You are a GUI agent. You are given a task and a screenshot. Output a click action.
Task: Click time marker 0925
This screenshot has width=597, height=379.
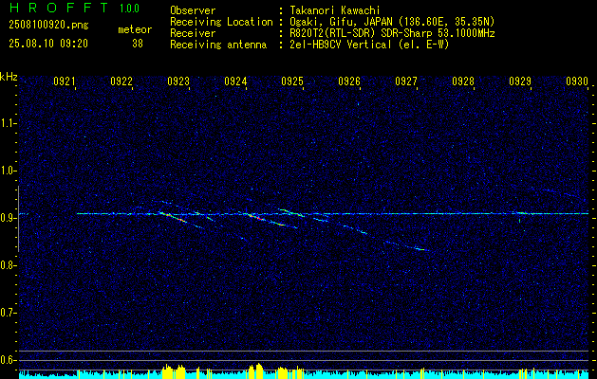pos(292,81)
